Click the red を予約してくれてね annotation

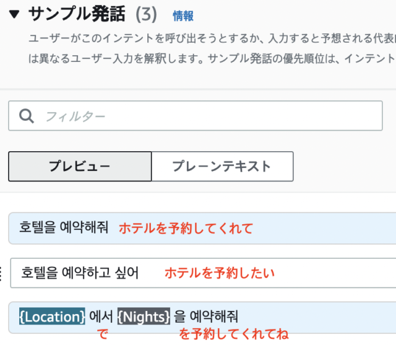point(233,334)
